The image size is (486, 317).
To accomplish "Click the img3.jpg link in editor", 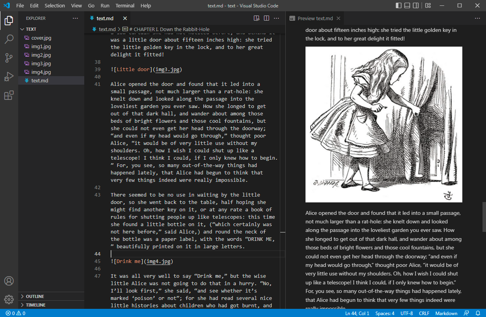I will (x=167, y=70).
